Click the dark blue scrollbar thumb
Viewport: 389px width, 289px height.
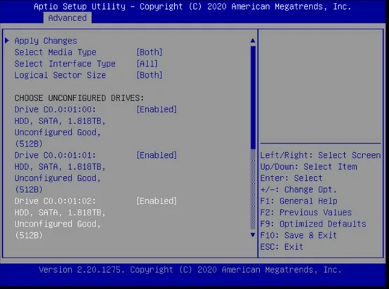coord(253,98)
